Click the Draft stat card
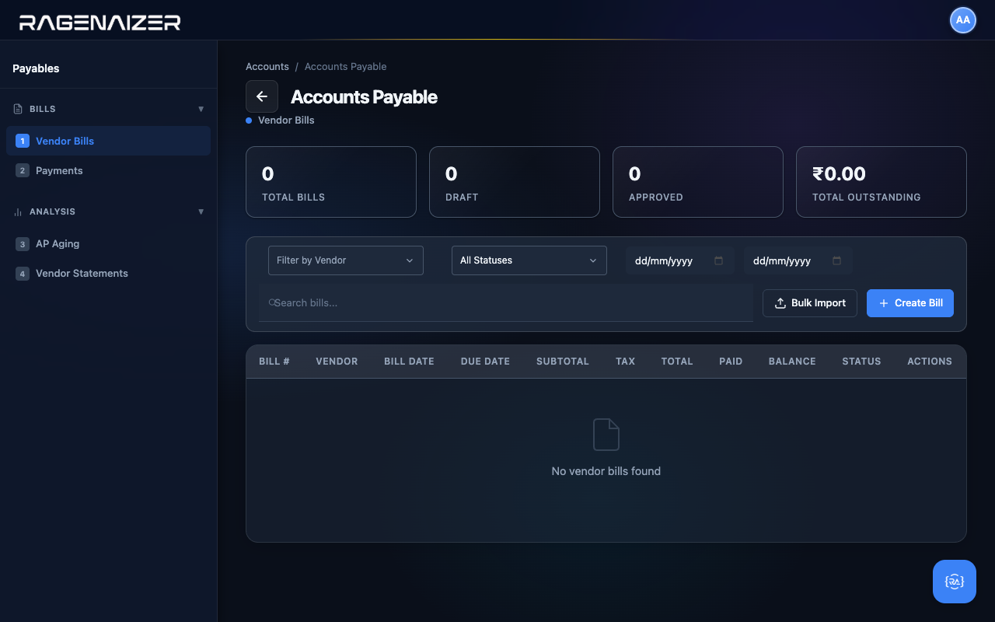 pyautogui.click(x=515, y=182)
